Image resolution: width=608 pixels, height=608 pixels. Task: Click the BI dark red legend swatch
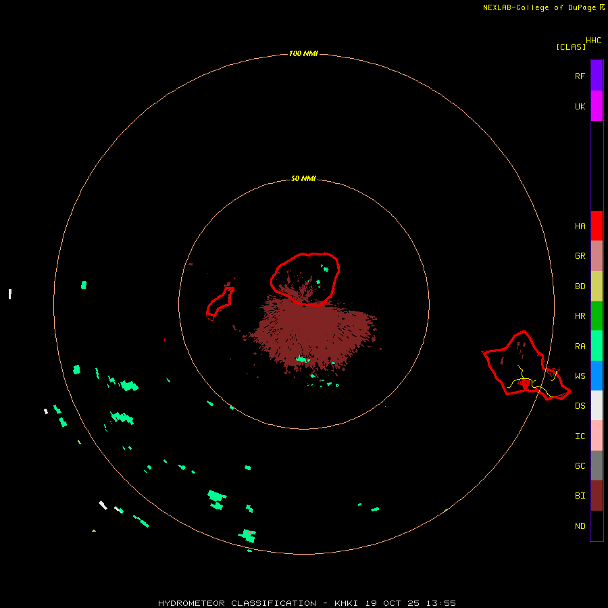point(597,496)
